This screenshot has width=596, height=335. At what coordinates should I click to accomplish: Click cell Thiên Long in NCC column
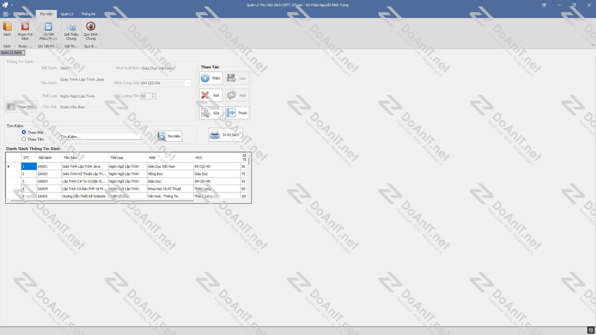217,189
